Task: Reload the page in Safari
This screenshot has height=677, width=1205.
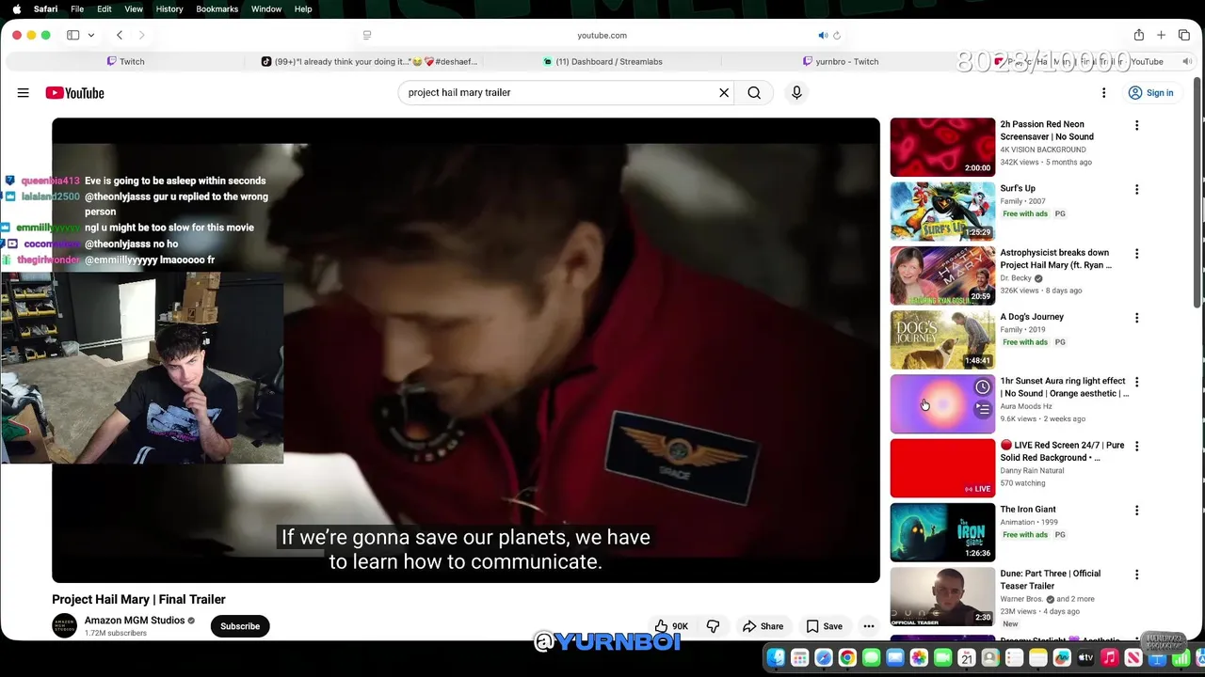Action: [x=836, y=35]
